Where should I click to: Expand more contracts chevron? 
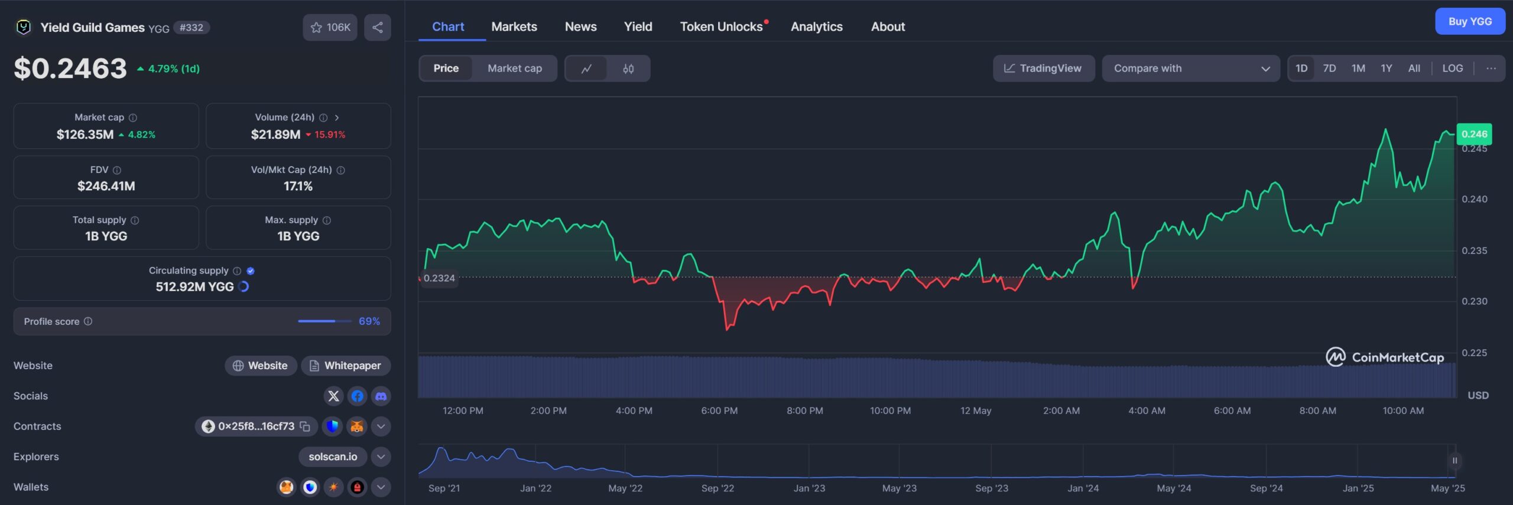[x=381, y=426]
